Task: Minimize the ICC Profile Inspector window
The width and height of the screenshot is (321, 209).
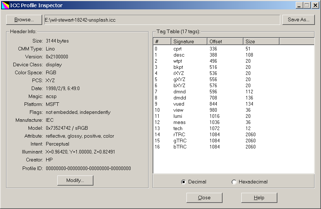Action: 300,5
